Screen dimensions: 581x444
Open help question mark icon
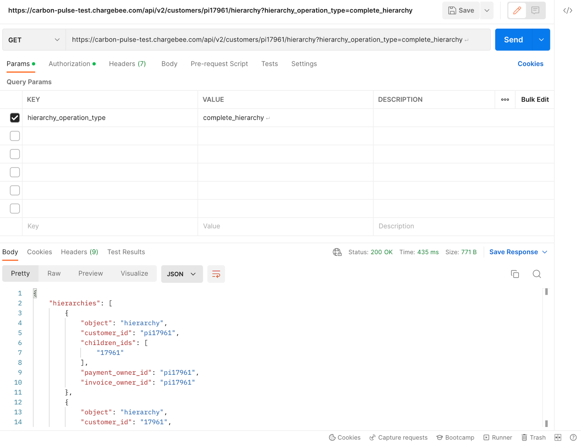point(573,437)
